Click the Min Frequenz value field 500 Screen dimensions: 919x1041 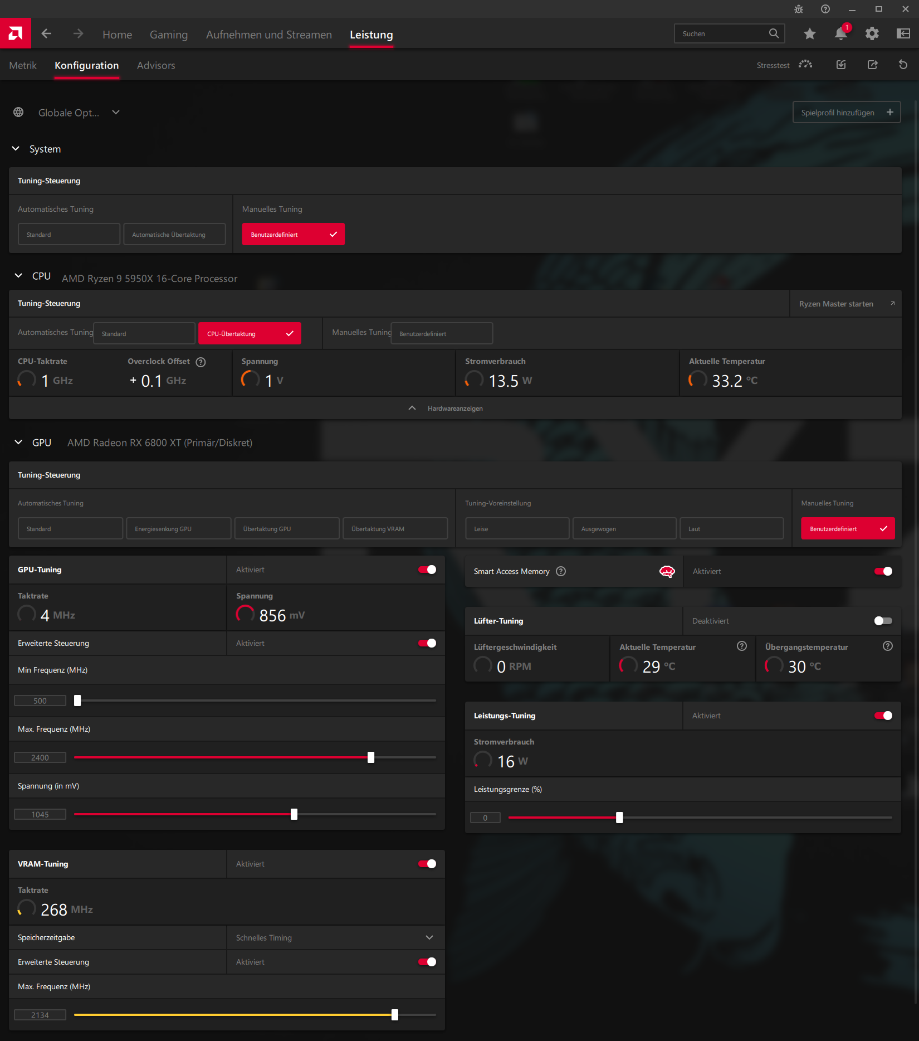[x=40, y=701]
